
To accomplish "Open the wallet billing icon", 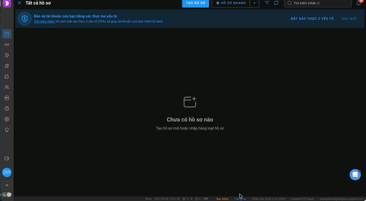I will point(7,158).
